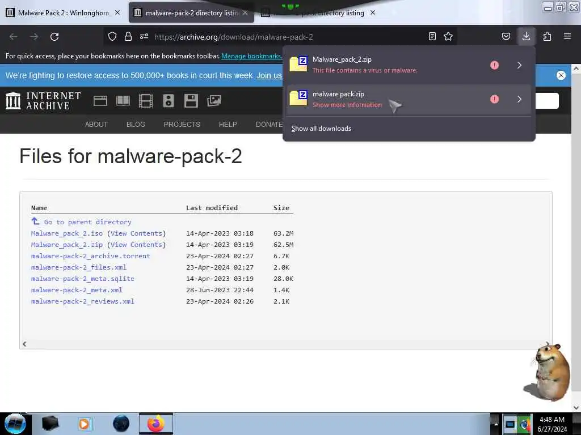Image resolution: width=581 pixels, height=435 pixels.
Task: Open the Video film icon
Action: pos(146,101)
